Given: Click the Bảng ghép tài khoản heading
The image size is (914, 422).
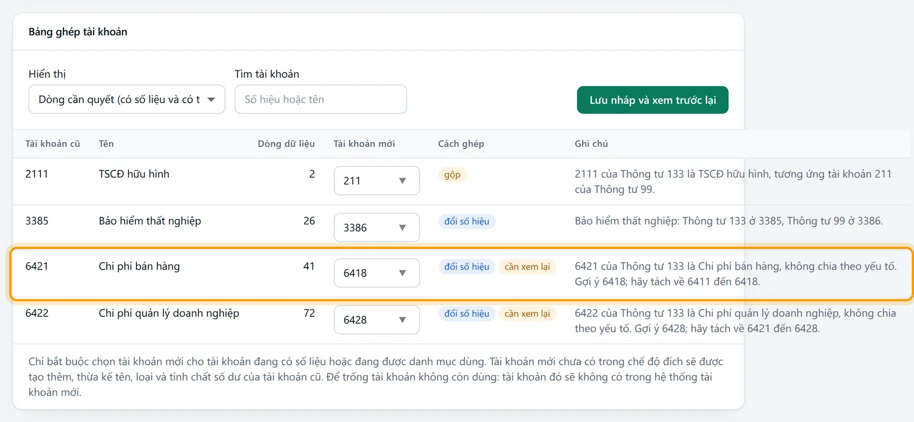Looking at the screenshot, I should [78, 32].
